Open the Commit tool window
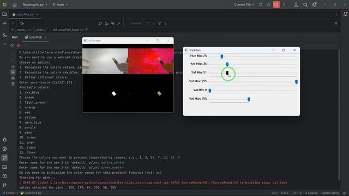 [x=4, y=23]
